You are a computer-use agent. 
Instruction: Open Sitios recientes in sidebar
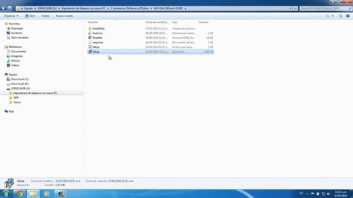(x=20, y=37)
